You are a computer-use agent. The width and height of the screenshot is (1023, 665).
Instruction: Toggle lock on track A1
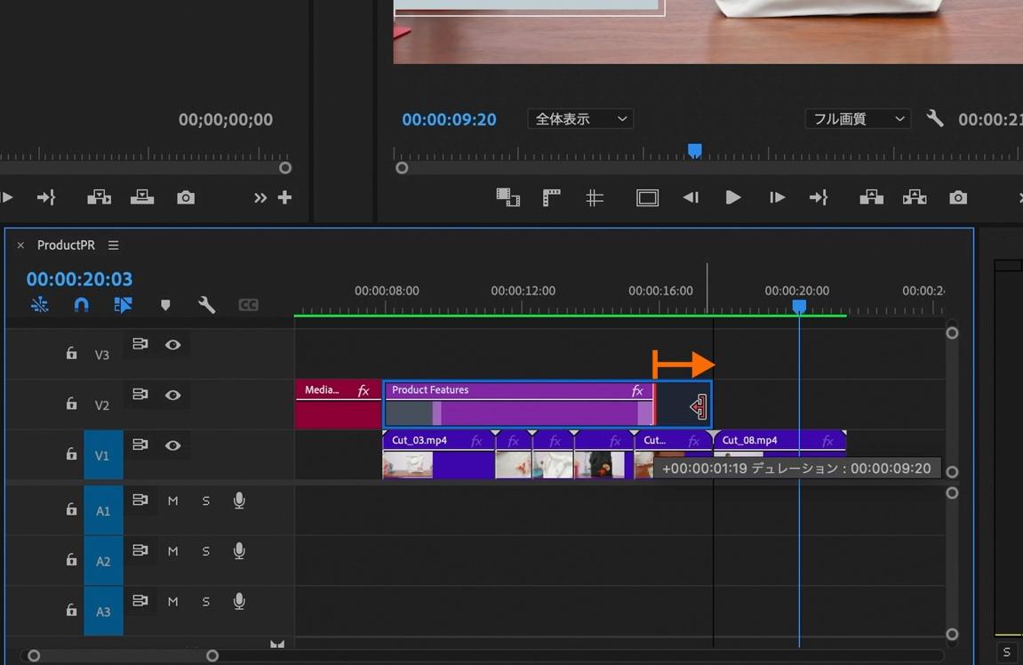coord(71,509)
